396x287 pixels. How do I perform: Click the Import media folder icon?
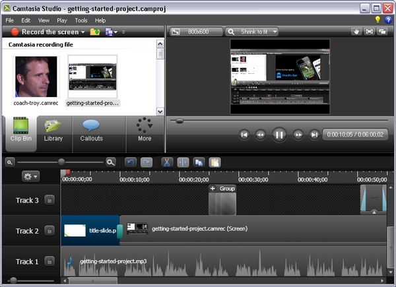pyautogui.click(x=95, y=32)
